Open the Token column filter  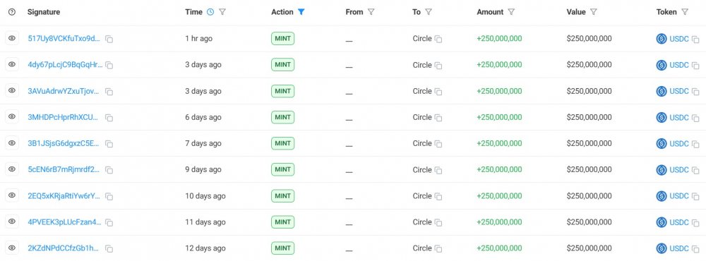click(685, 12)
